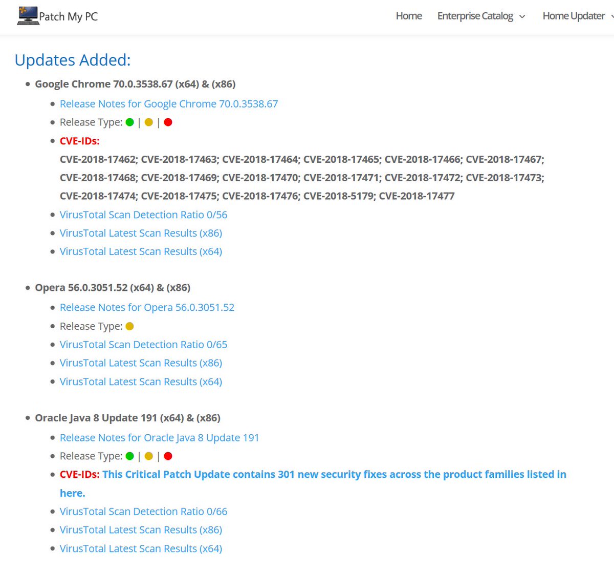This screenshot has height=572, width=614.
Task: Click the Release Type label under Oracle Java
Action: (x=91, y=456)
